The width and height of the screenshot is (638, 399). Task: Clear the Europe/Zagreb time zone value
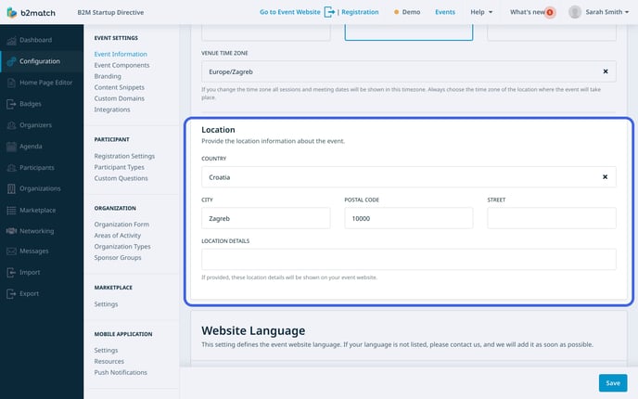(x=605, y=71)
